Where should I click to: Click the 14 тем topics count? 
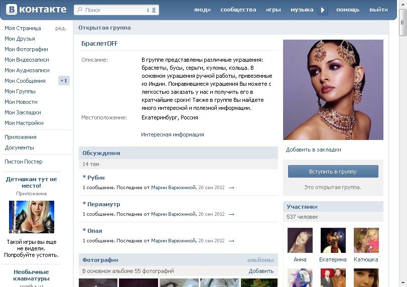(91, 164)
